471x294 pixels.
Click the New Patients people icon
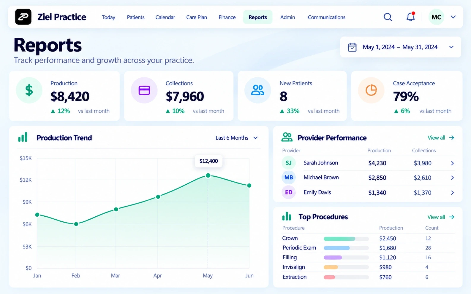pos(257,90)
